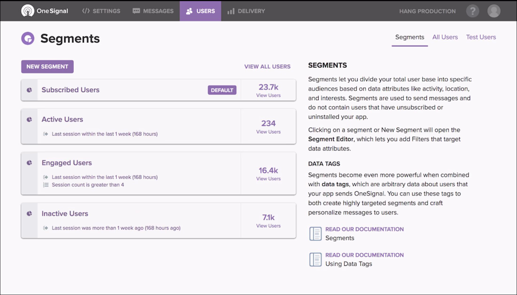Open the Segments documentation icon
The height and width of the screenshot is (295, 517).
315,233
